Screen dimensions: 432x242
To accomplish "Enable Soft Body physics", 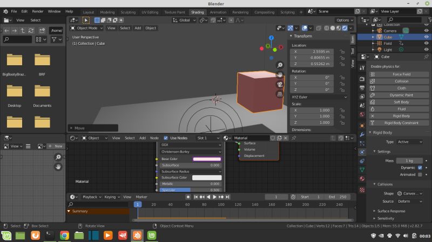I will pos(399,102).
